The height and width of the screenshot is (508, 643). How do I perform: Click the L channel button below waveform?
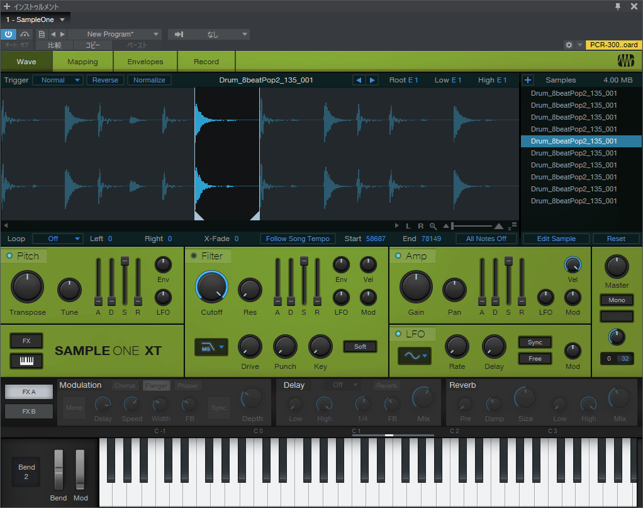(408, 226)
